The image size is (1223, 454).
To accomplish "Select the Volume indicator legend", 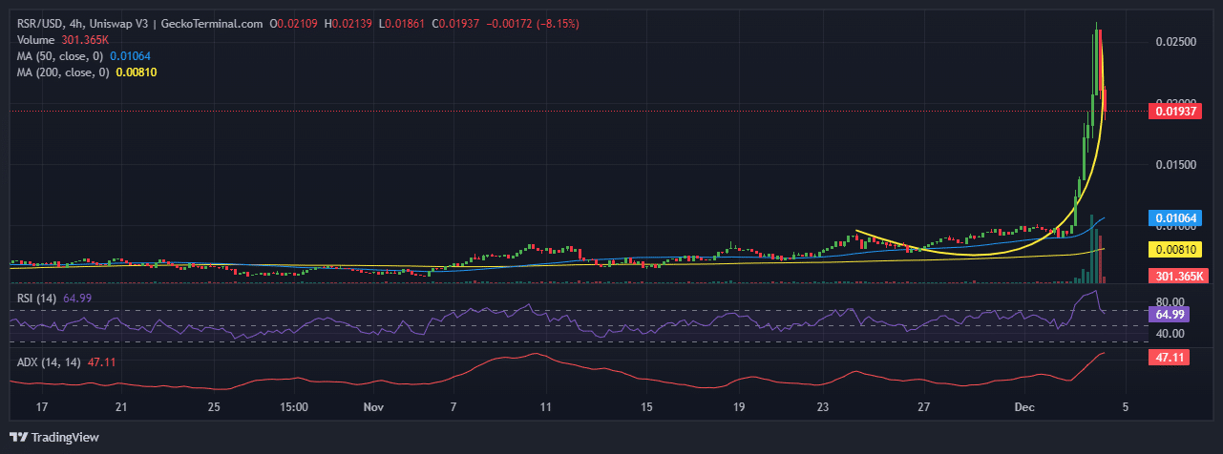I will click(38, 39).
